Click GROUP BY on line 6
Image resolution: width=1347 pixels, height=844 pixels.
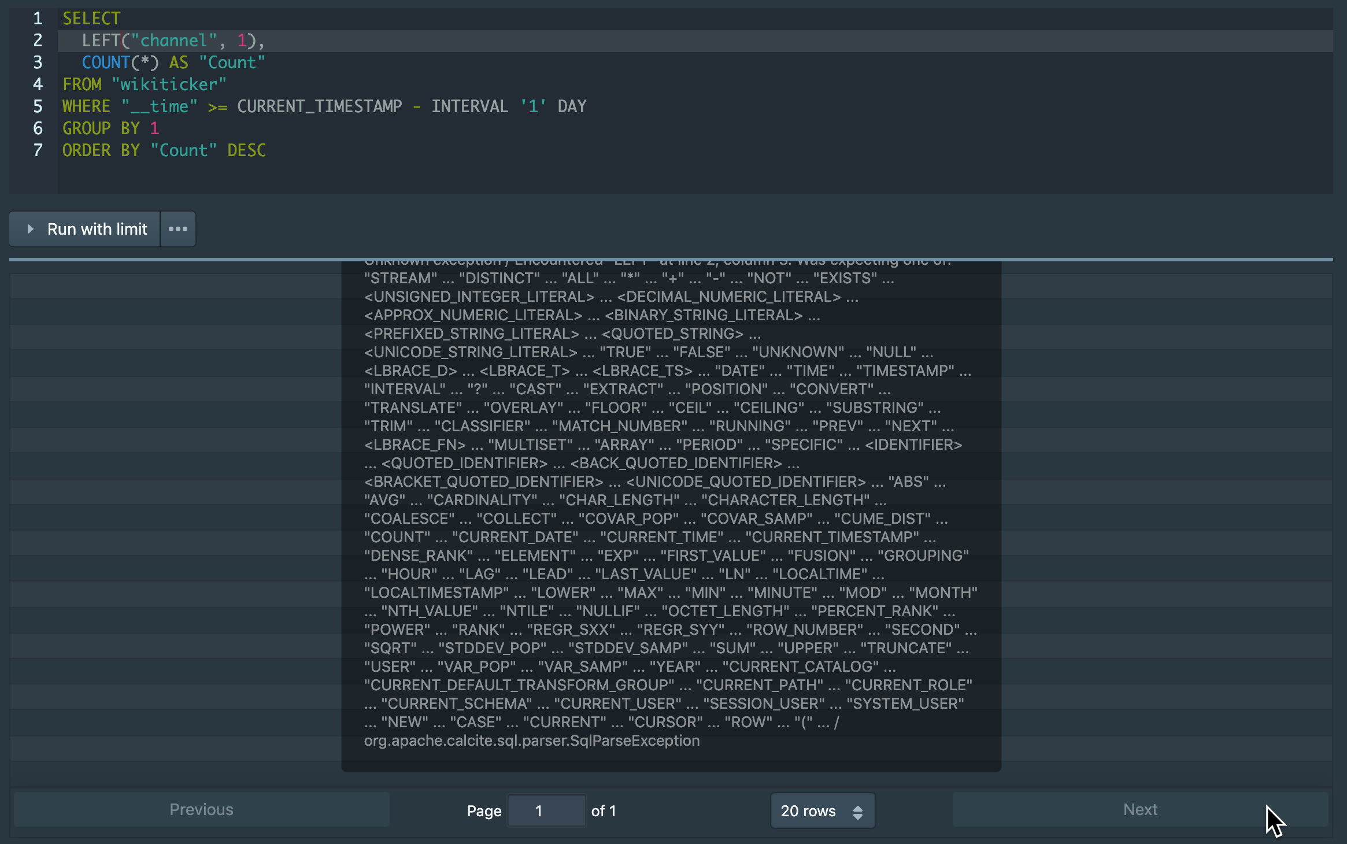click(x=101, y=128)
